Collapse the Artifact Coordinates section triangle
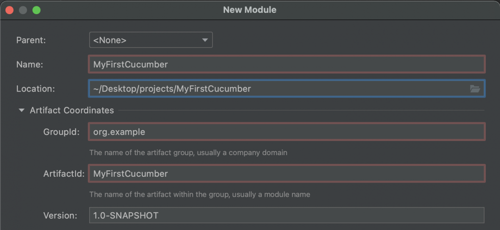Screen dimensions: 500x230 pyautogui.click(x=22, y=111)
